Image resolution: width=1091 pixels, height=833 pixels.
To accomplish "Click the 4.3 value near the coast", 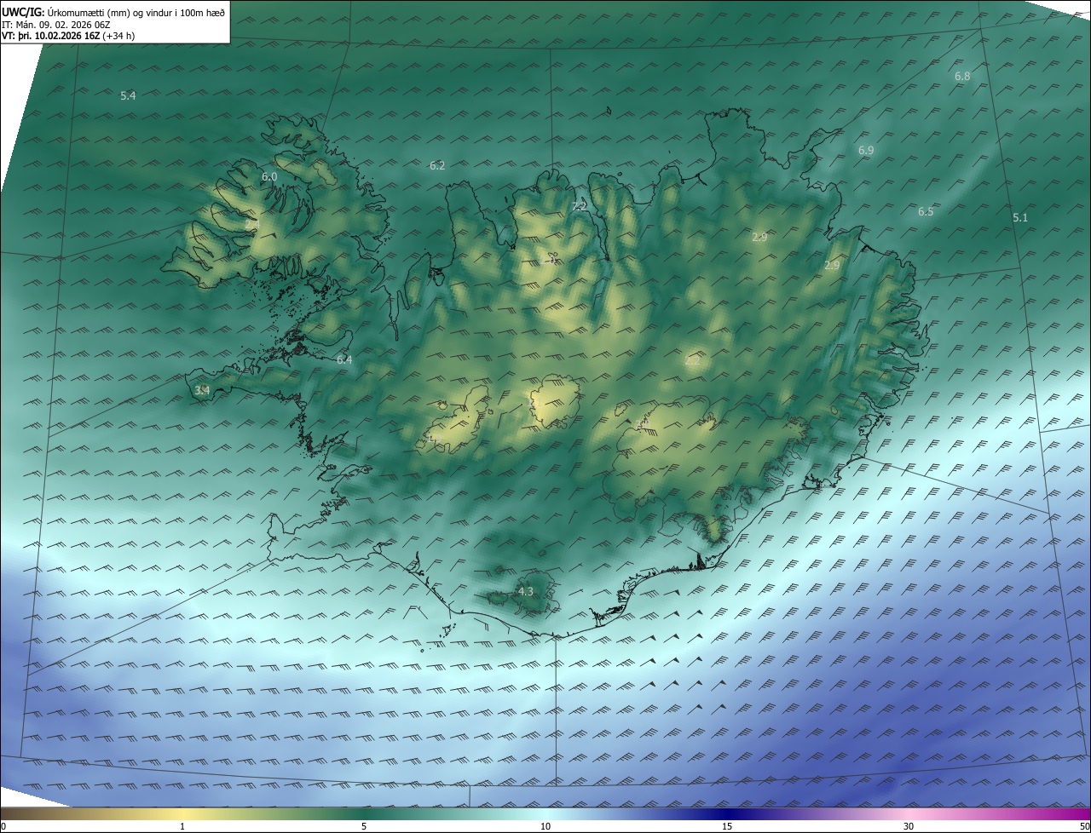I will click(526, 592).
